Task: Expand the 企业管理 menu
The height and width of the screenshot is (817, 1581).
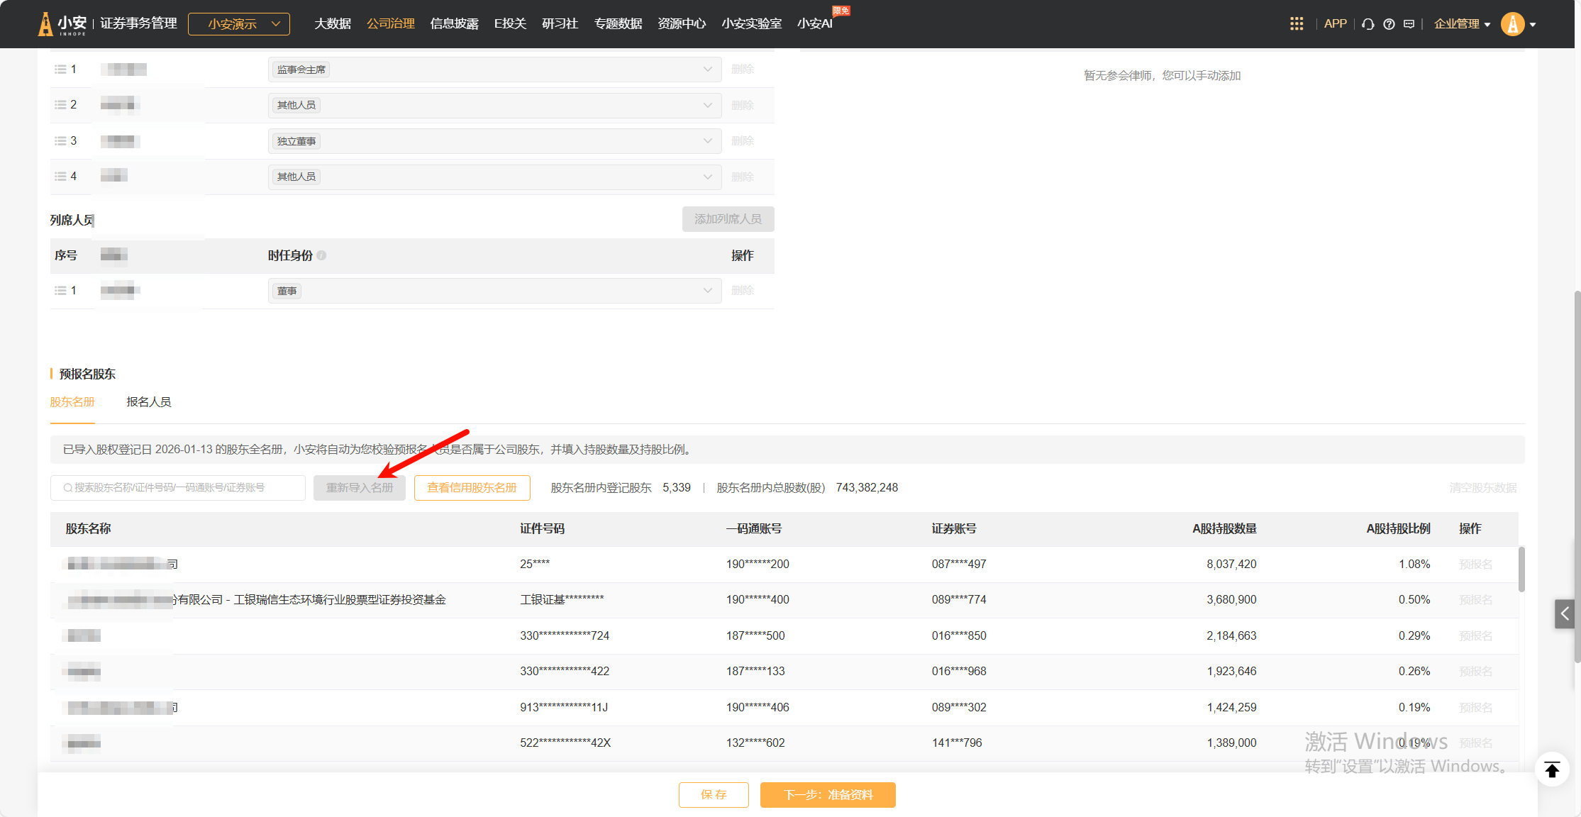Action: point(1461,24)
